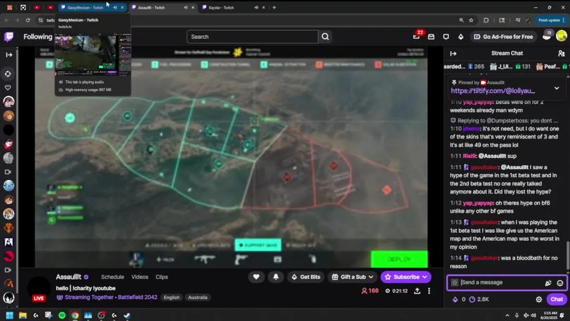This screenshot has height=321, width=570.
Task: Open the chat community users icon
Action: click(561, 53)
